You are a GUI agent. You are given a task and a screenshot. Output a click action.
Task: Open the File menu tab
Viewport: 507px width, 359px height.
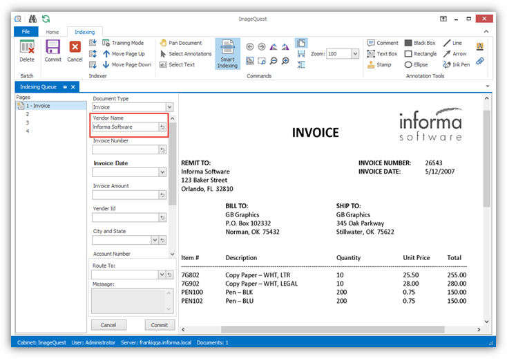tap(26, 31)
